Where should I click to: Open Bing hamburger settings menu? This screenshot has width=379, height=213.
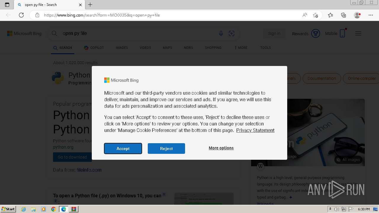coord(358,33)
